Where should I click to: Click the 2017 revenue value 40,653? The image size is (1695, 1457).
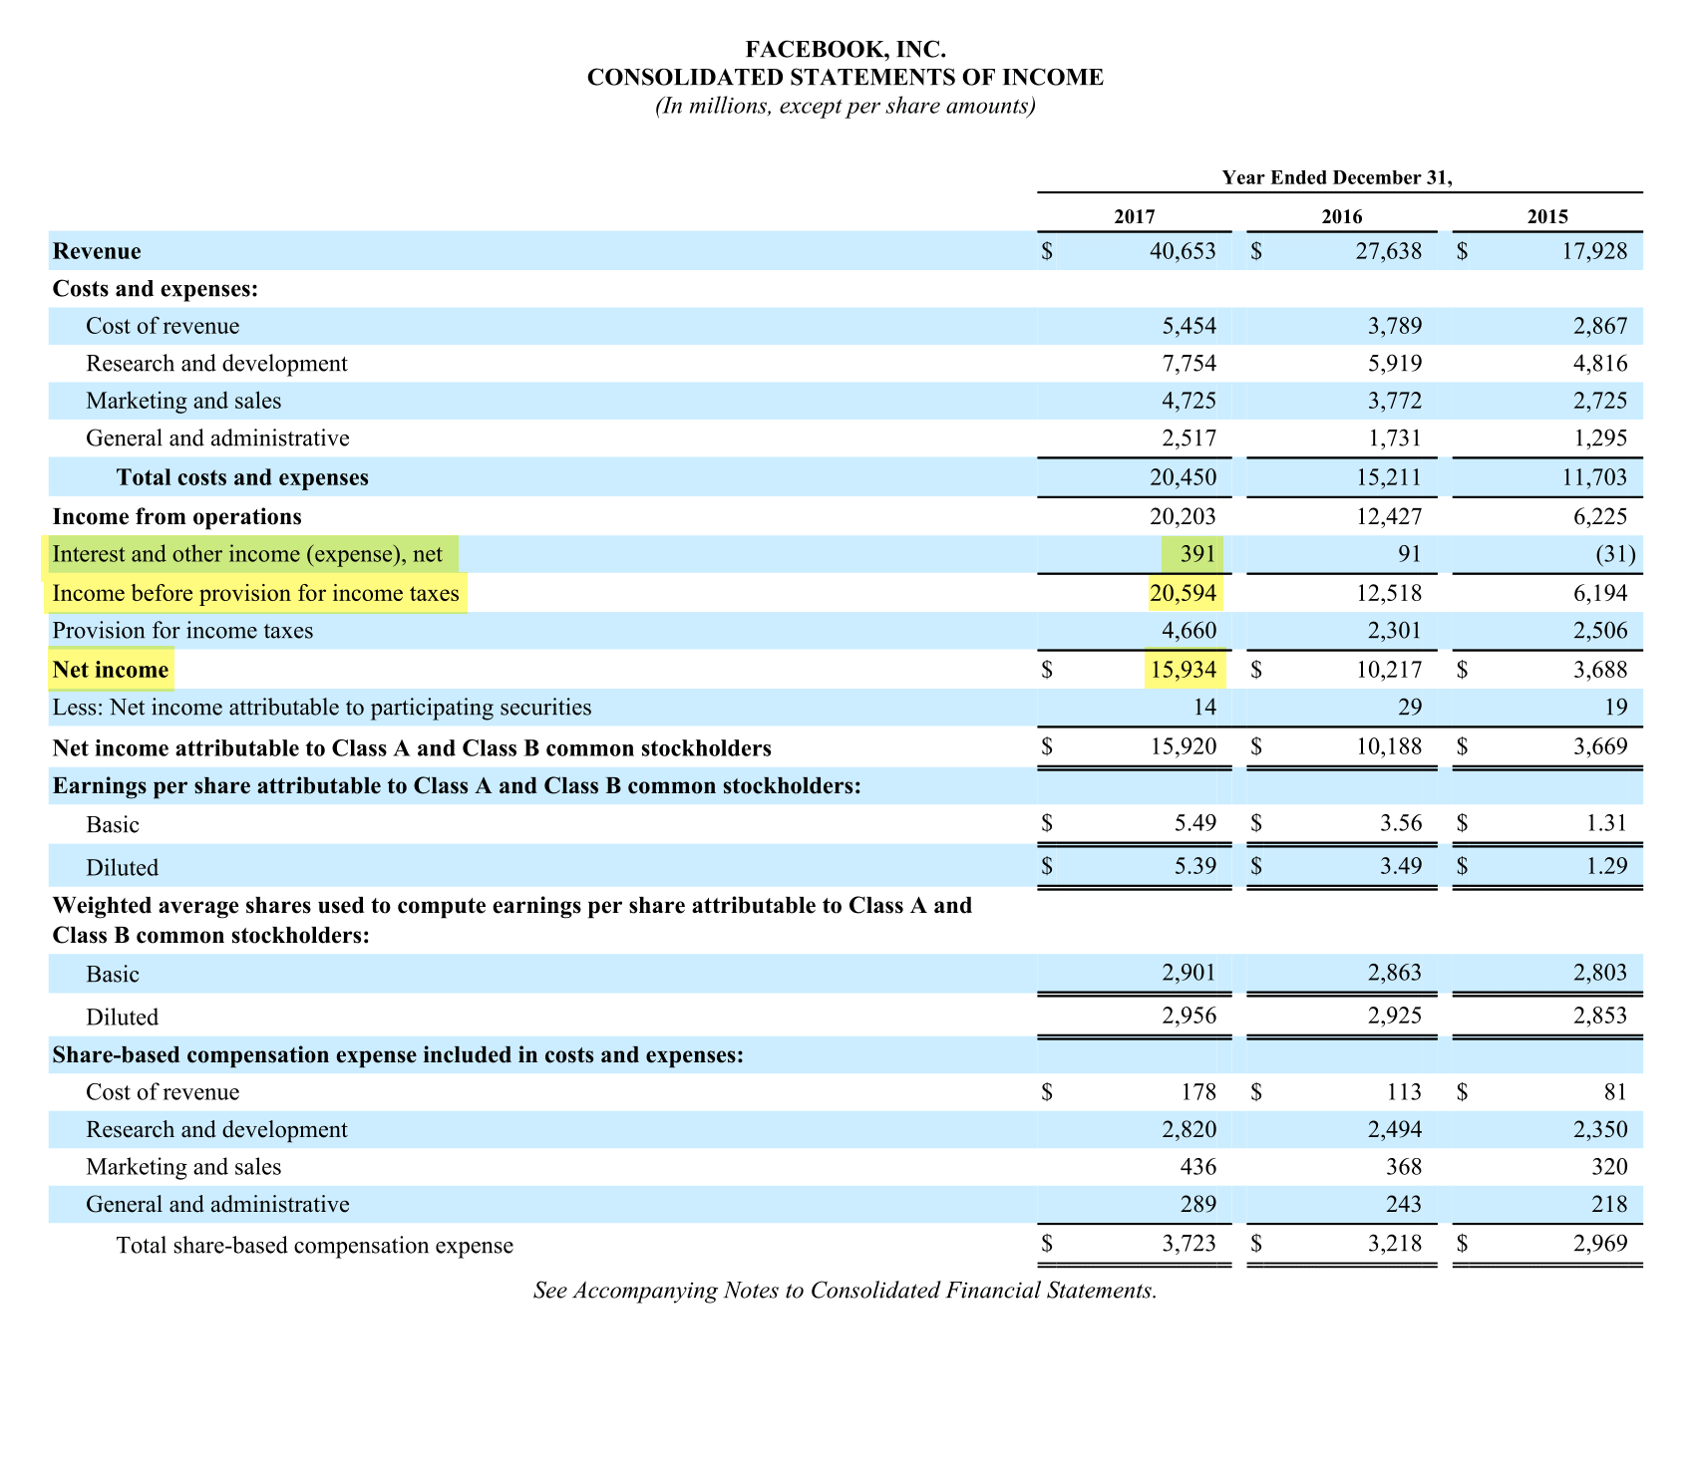[1183, 251]
